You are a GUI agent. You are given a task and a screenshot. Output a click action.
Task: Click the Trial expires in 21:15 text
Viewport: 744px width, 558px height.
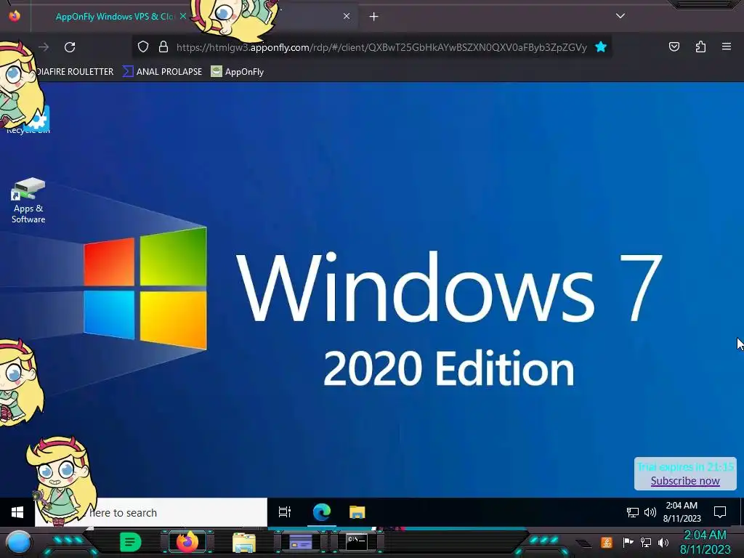pyautogui.click(x=685, y=467)
